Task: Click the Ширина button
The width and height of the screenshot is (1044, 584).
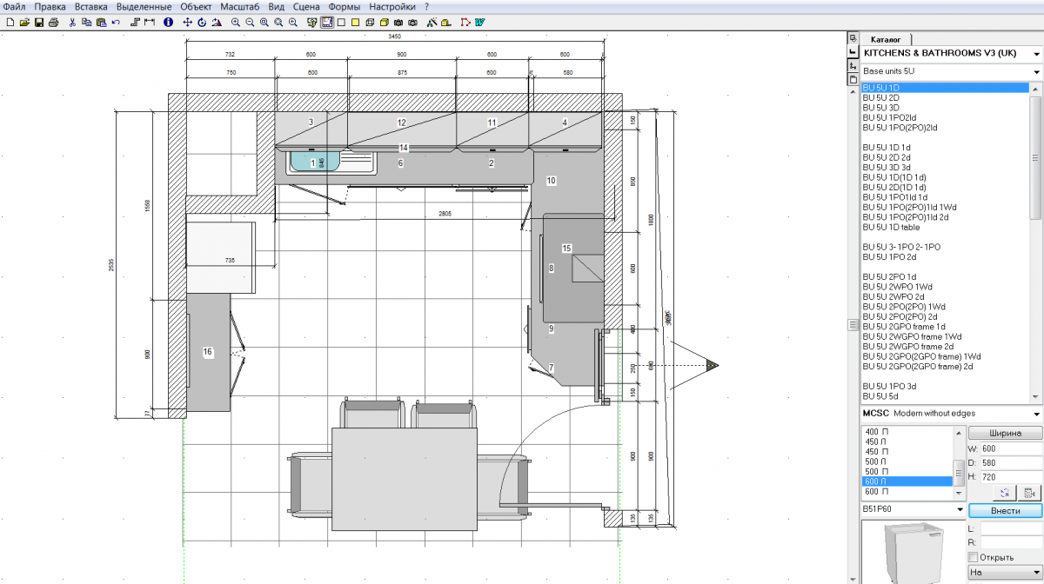Action: pyautogui.click(x=1005, y=433)
